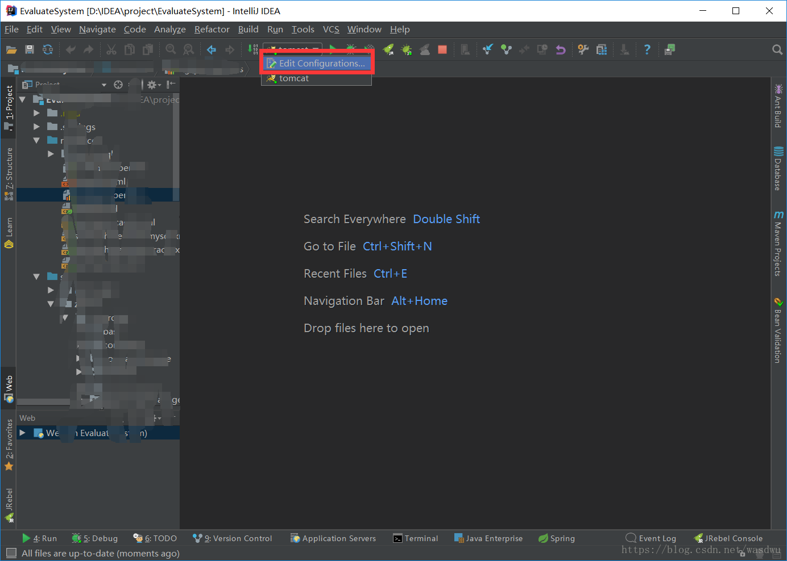Click the Paste toolbar icon
Image resolution: width=787 pixels, height=561 pixels.
pos(148,50)
